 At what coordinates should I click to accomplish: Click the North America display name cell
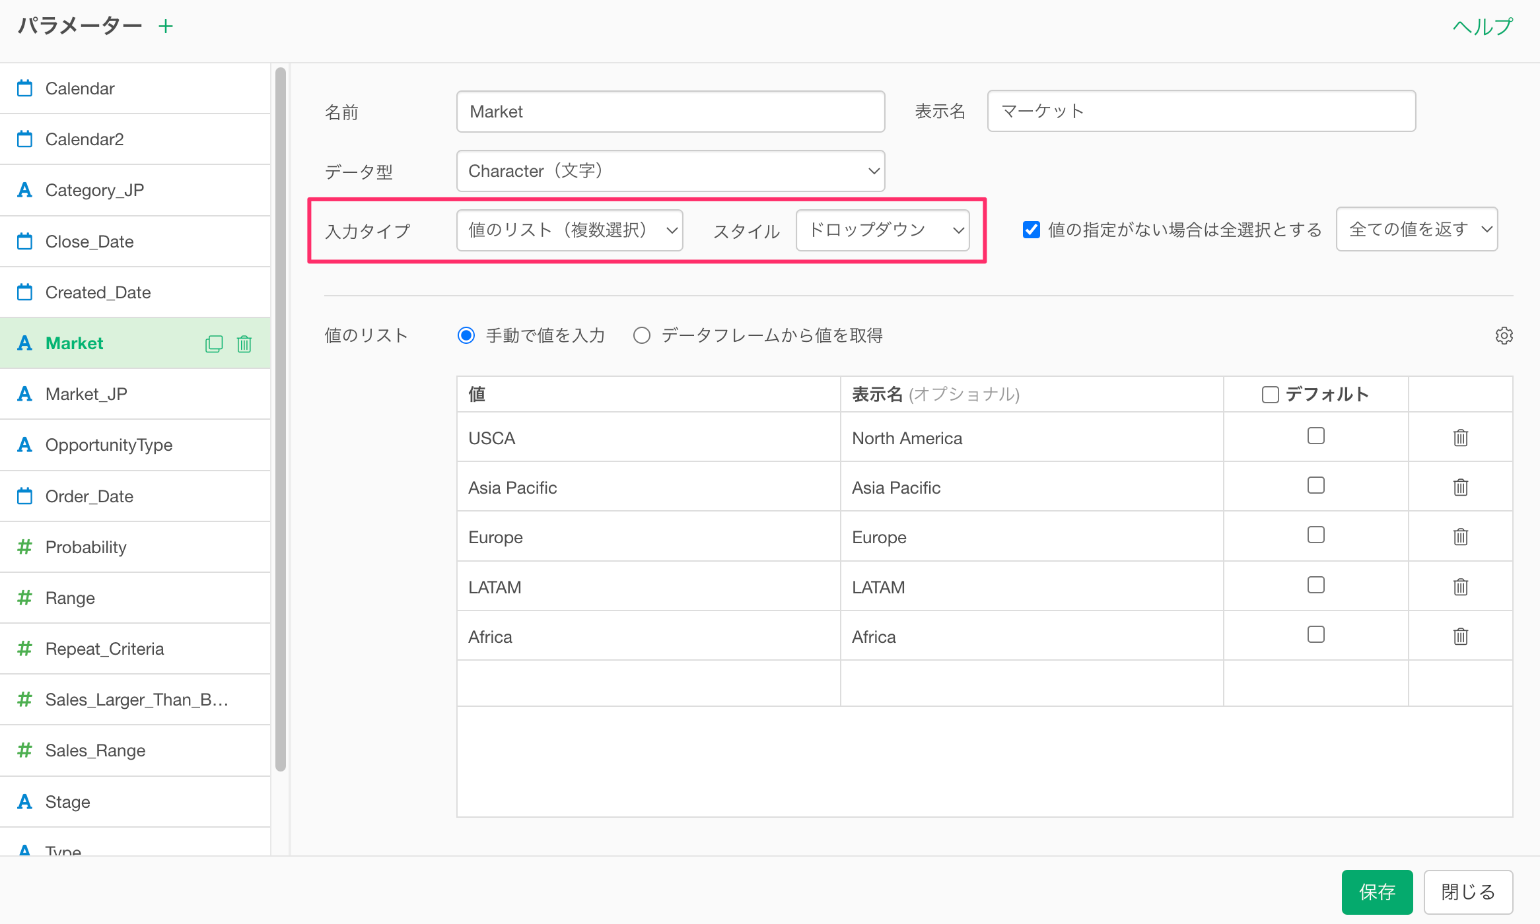pos(1032,438)
